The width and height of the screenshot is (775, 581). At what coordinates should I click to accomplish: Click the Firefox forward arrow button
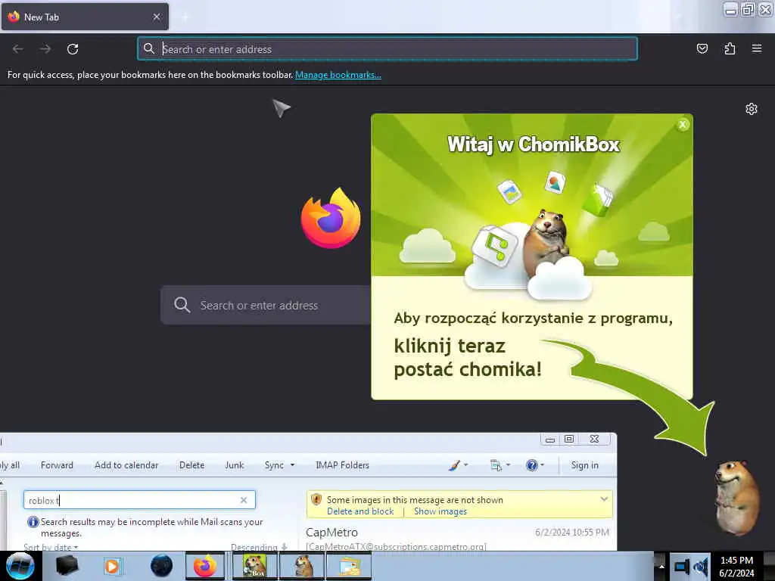click(x=45, y=49)
